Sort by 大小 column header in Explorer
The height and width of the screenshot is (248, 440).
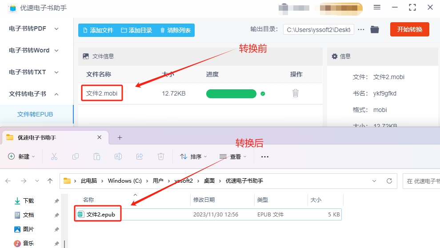click(x=316, y=200)
